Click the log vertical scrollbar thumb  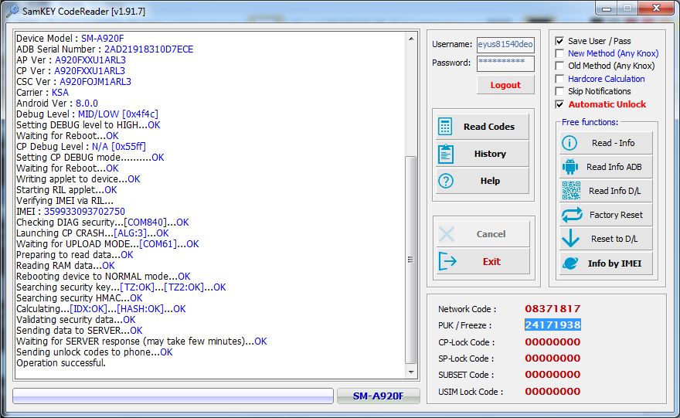point(410,260)
